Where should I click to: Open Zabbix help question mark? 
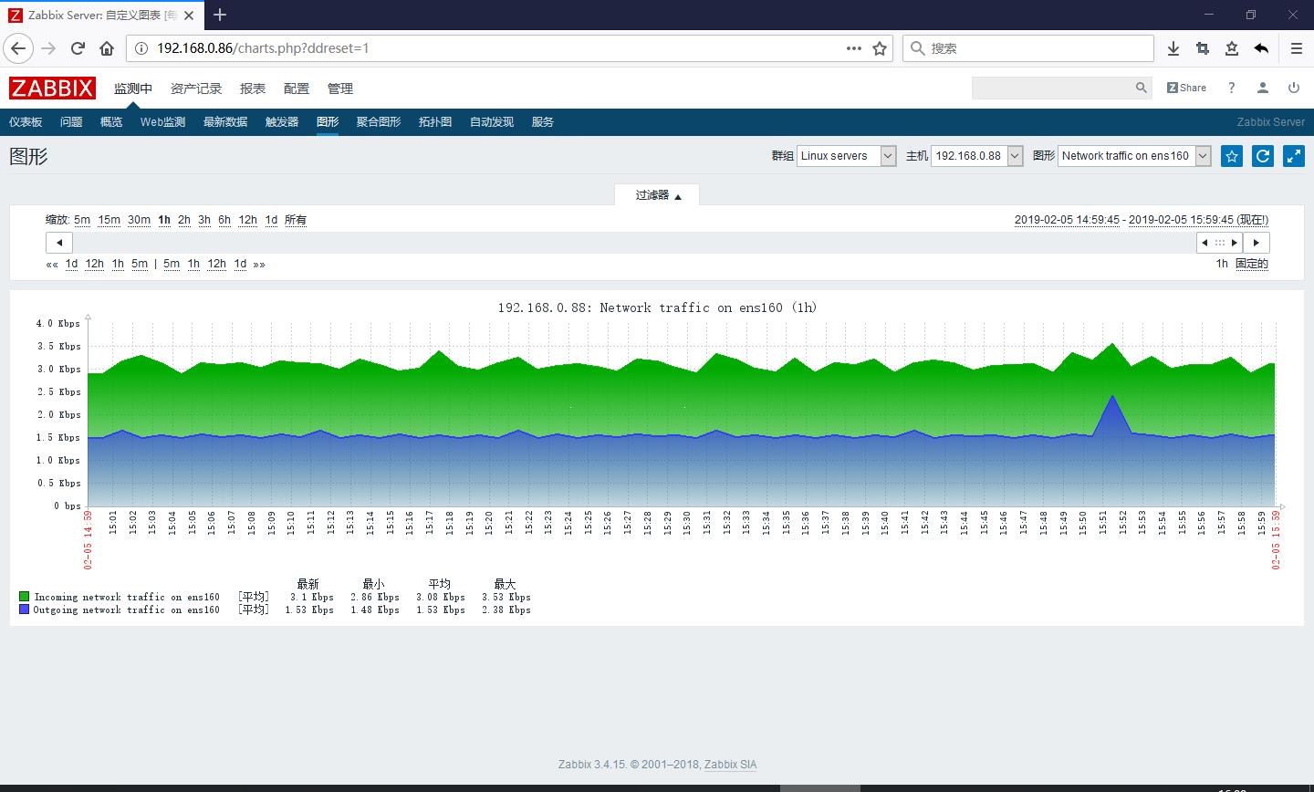point(1231,88)
